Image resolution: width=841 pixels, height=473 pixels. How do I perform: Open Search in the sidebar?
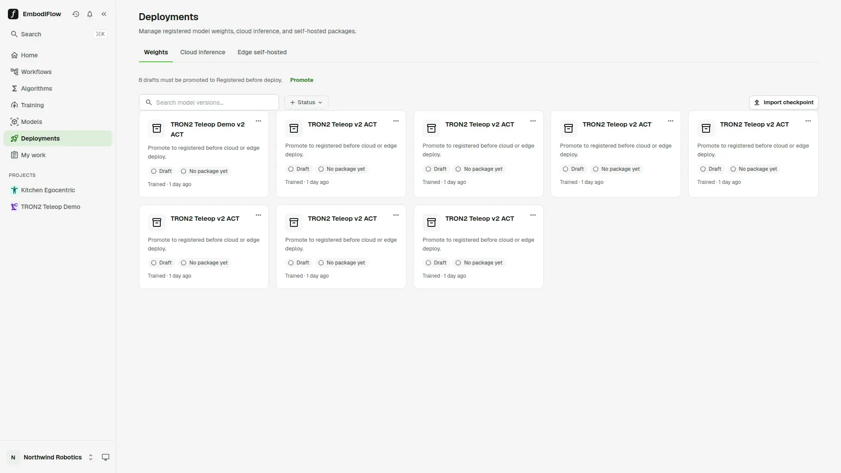pyautogui.click(x=58, y=34)
